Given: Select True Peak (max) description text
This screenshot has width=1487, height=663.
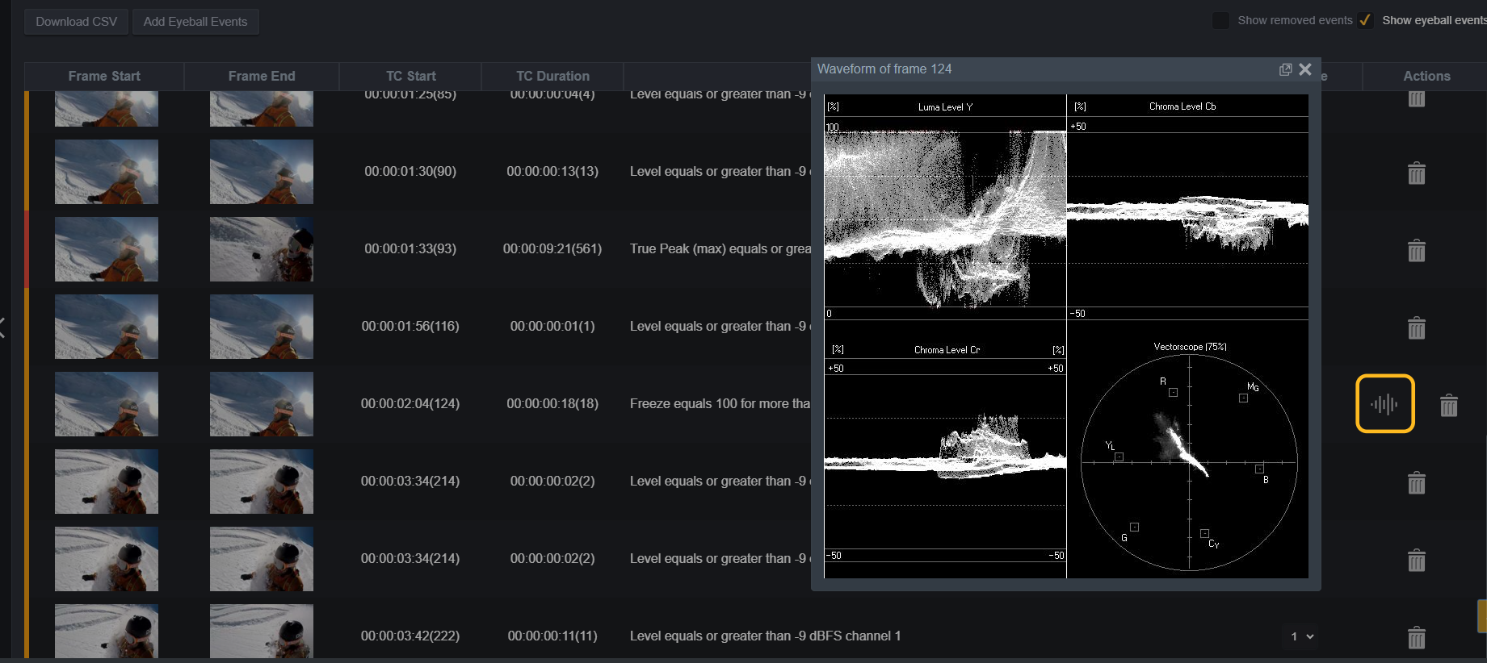Looking at the screenshot, I should pos(720,248).
